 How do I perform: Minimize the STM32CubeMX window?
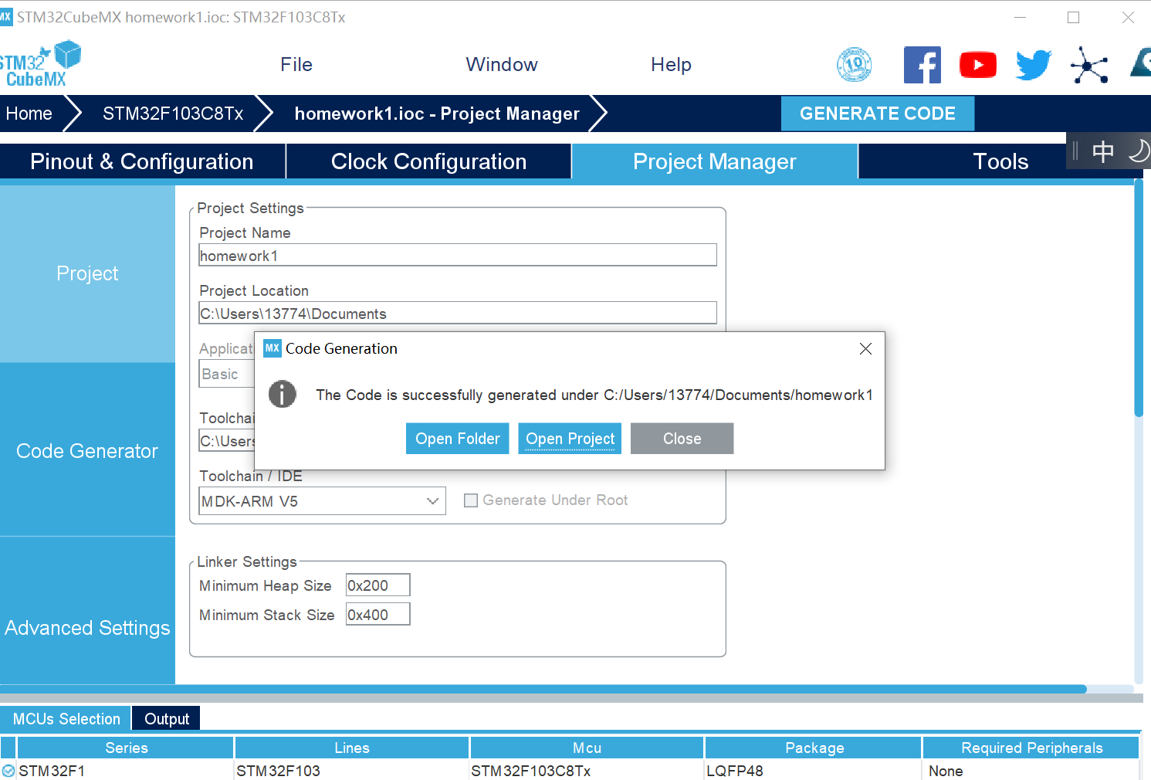(x=1020, y=17)
